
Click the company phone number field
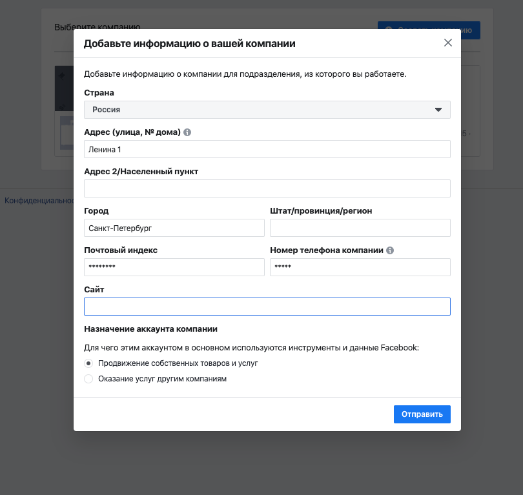(x=360, y=267)
